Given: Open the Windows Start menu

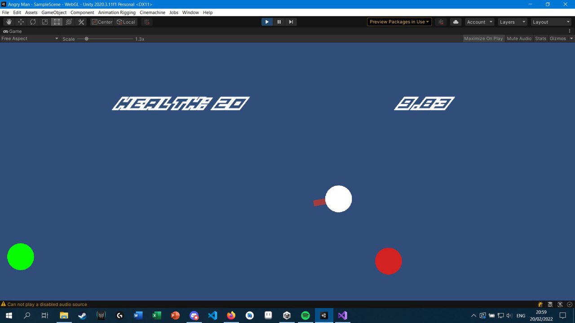Looking at the screenshot, I should tap(9, 315).
